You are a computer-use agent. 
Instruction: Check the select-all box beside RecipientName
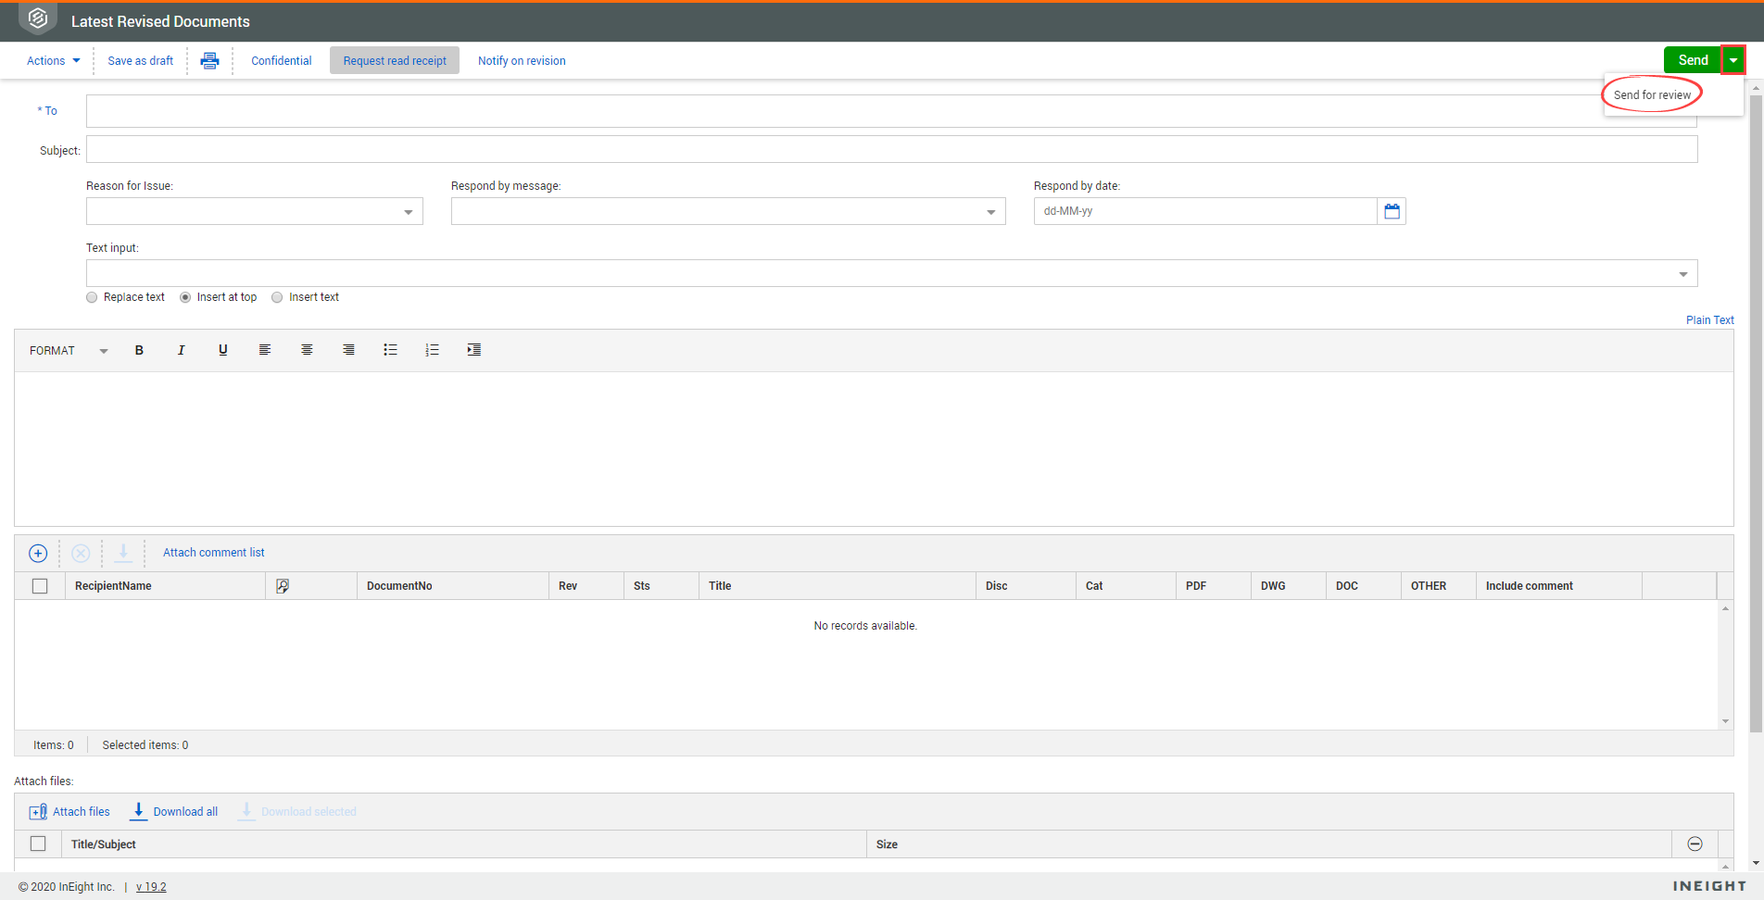click(40, 586)
